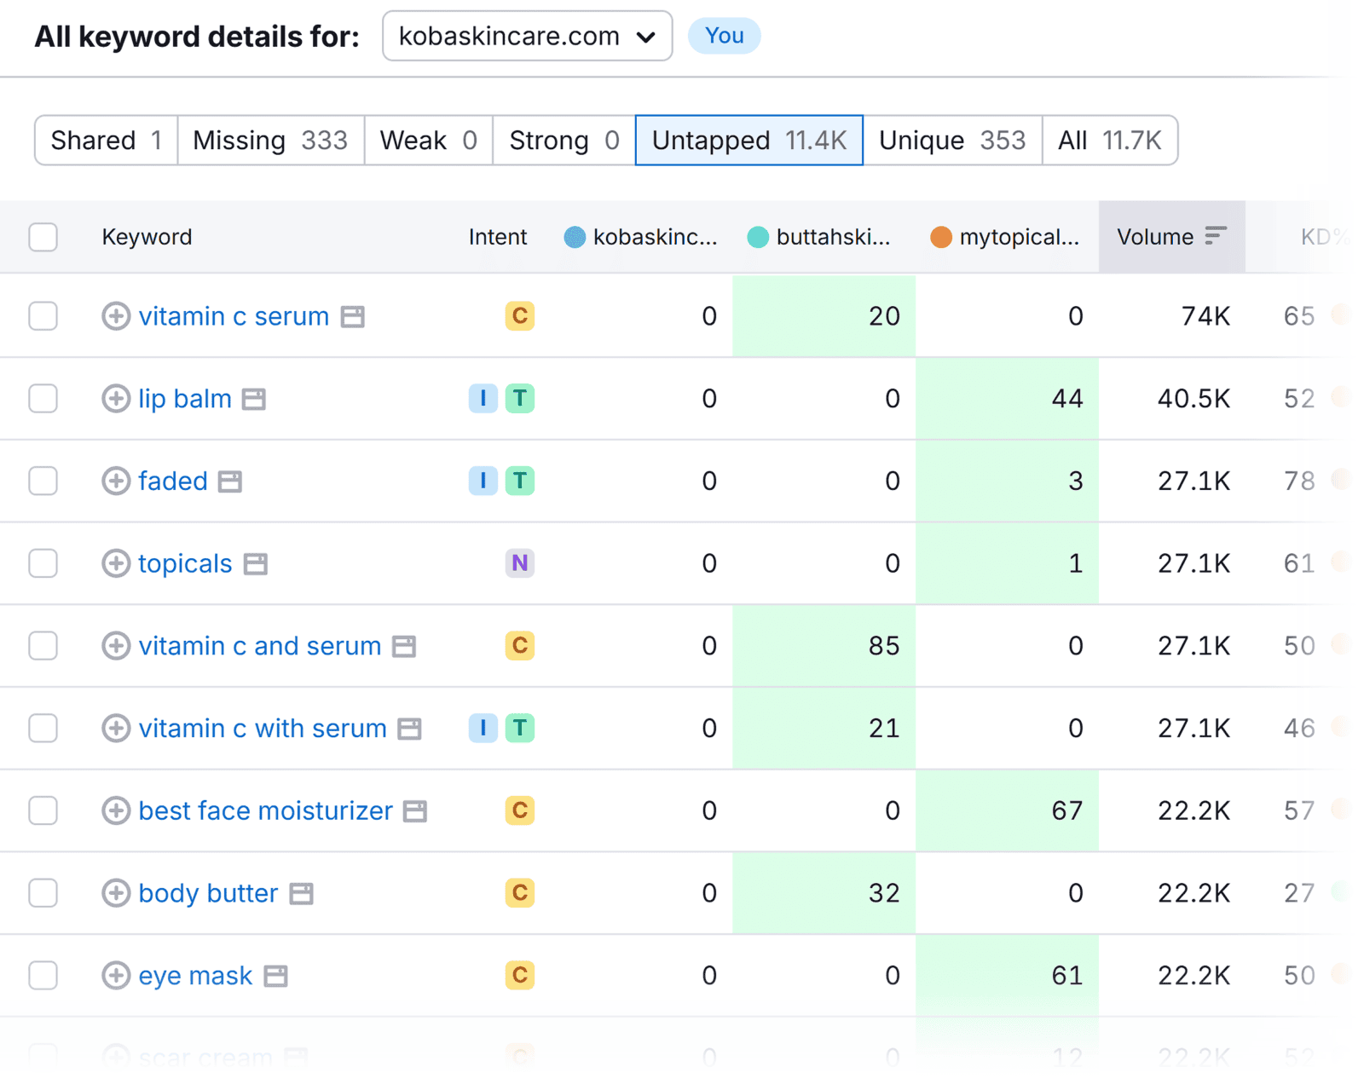Click mytopical position 67 cell
1364x1084 pixels.
click(x=1008, y=810)
